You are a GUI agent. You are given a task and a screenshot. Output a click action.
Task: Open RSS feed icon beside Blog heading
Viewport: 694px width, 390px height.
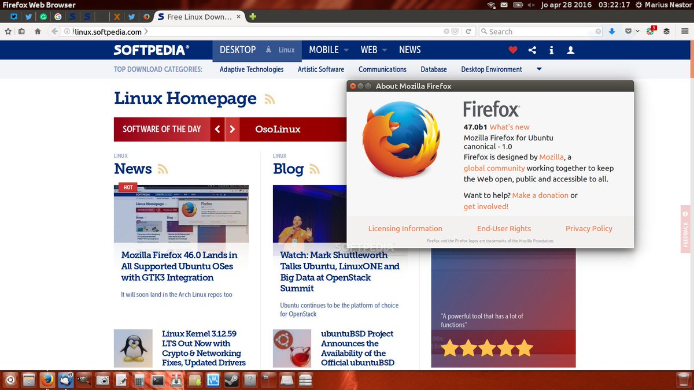[315, 169]
